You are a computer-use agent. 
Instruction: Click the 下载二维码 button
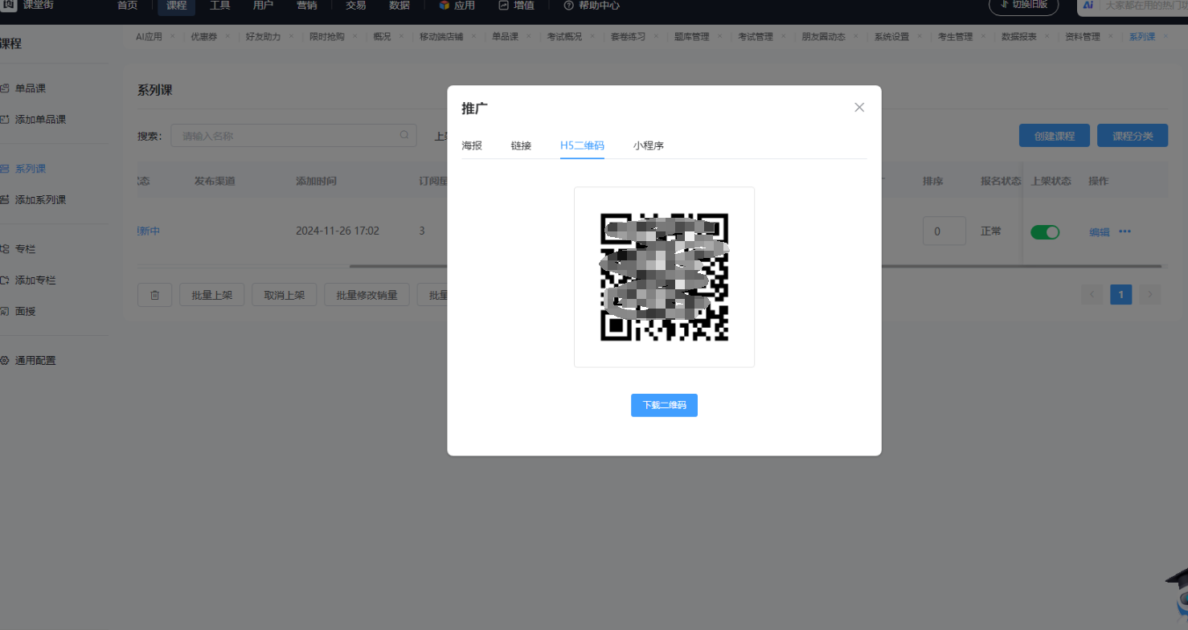pyautogui.click(x=664, y=406)
